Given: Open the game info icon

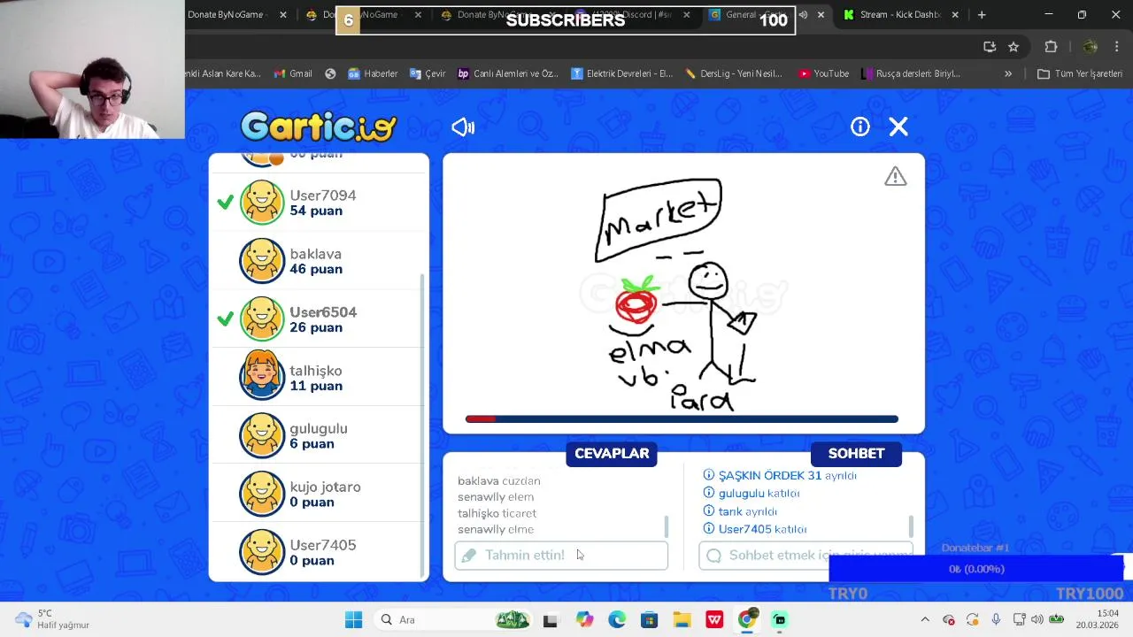Looking at the screenshot, I should click(x=860, y=127).
